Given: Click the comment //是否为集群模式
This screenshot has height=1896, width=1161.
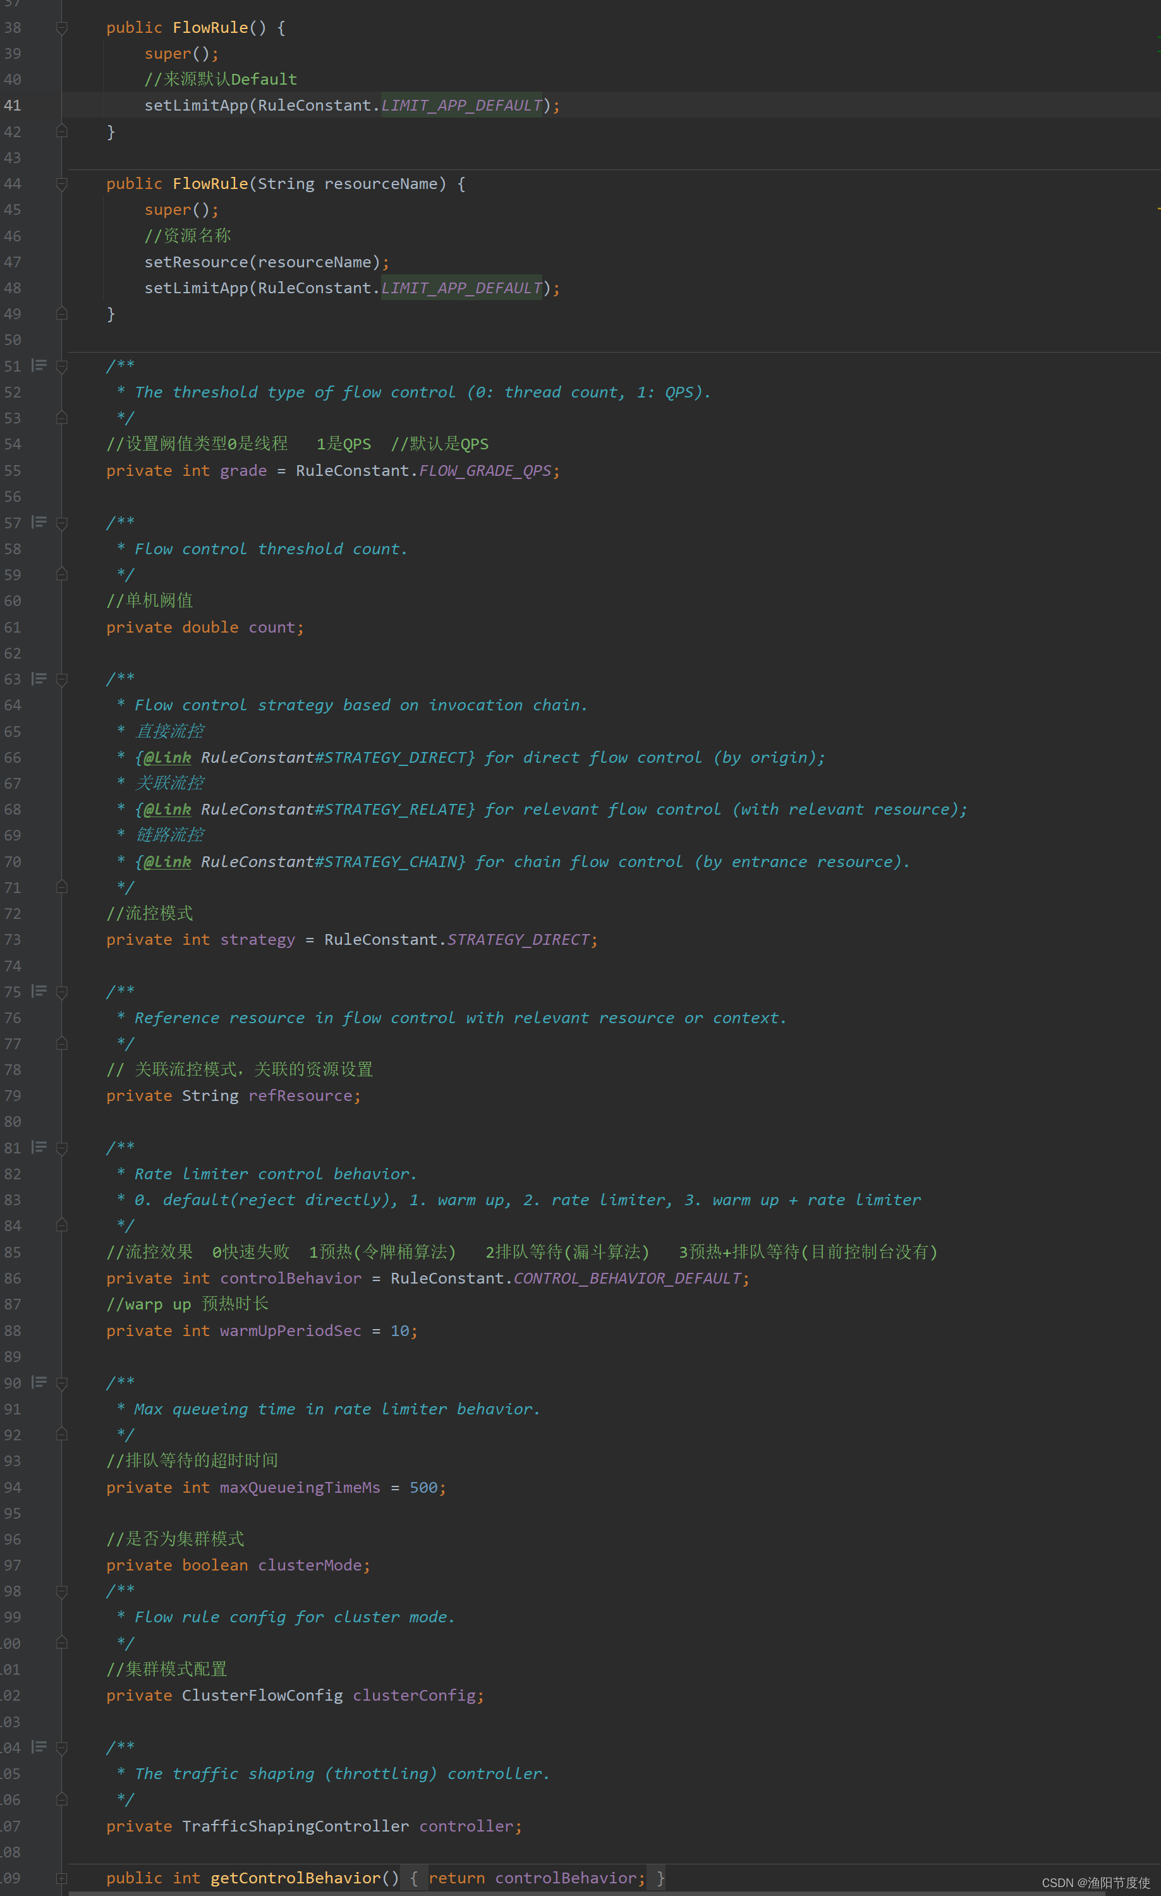Looking at the screenshot, I should pos(176,1538).
